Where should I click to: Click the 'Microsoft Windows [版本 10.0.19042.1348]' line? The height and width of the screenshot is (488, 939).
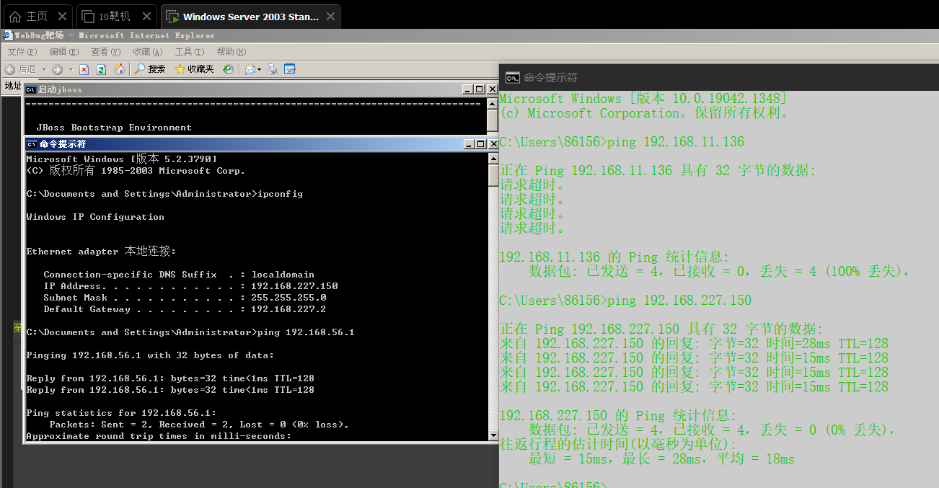click(x=643, y=99)
